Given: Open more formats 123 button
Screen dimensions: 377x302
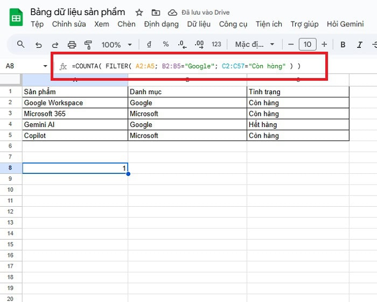Looking at the screenshot, I should click(216, 45).
